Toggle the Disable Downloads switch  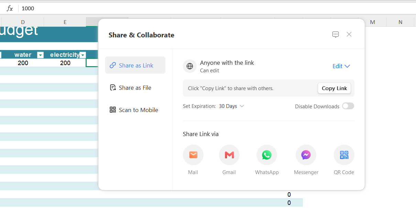(x=348, y=106)
